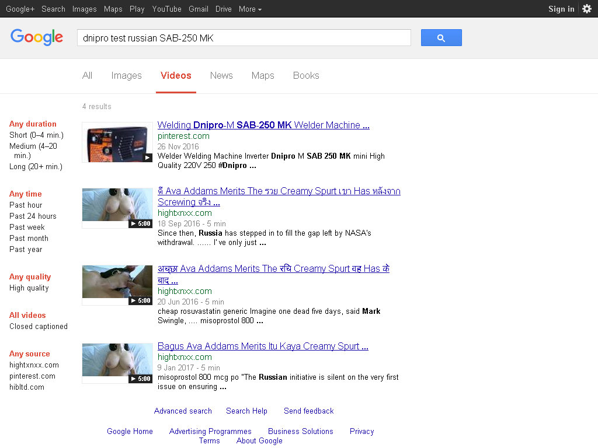Select the Videos tab

tap(176, 75)
